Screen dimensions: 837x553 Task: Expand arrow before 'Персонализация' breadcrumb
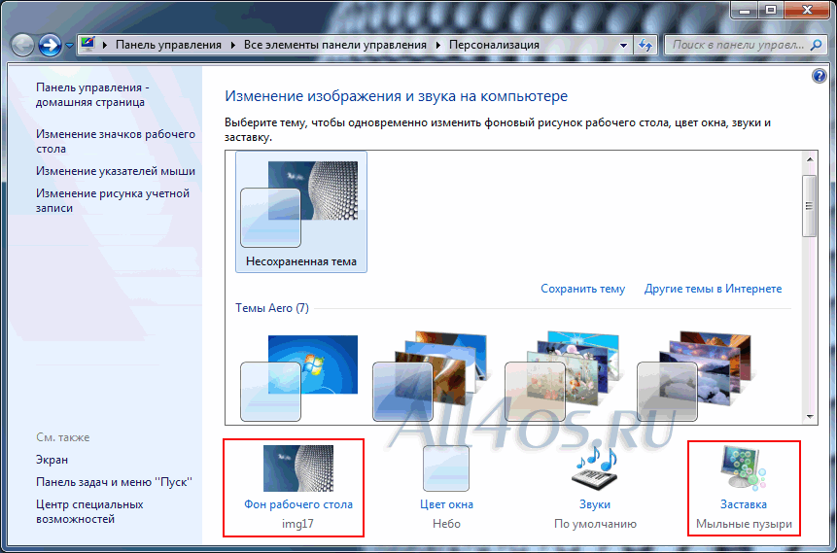click(438, 46)
